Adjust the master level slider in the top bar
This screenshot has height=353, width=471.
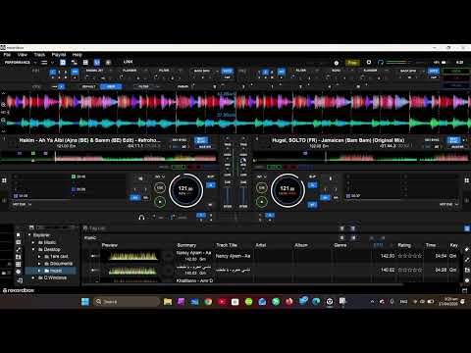(399, 62)
